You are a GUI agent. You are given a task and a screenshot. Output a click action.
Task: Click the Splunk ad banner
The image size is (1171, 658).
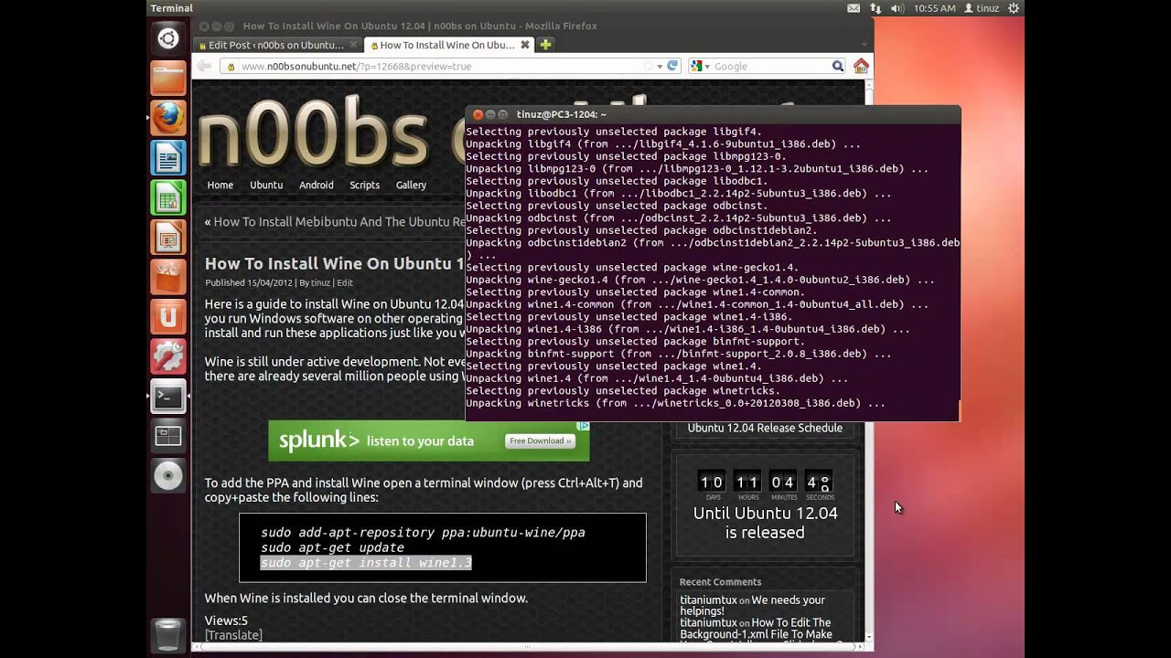428,440
